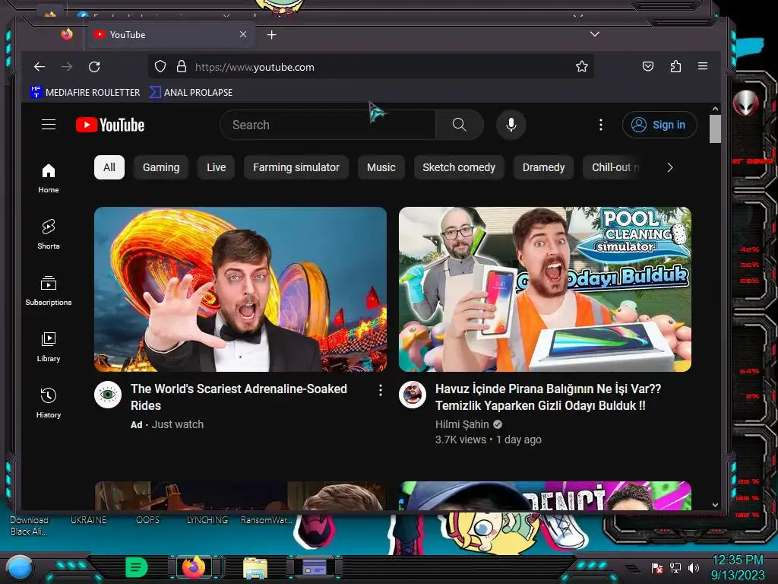Screen dimensions: 778x584
Task: Click the Firefox taskbar icon
Action: pyautogui.click(x=194, y=567)
